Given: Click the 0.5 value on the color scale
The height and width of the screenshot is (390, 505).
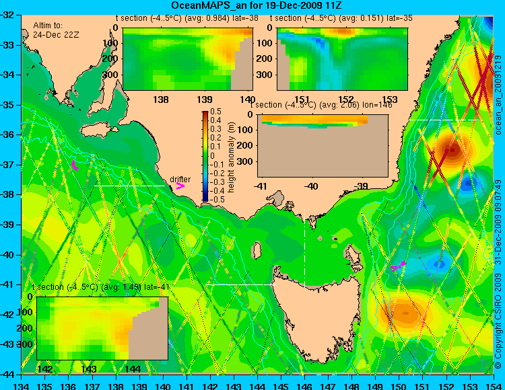Looking at the screenshot, I should (215, 112).
